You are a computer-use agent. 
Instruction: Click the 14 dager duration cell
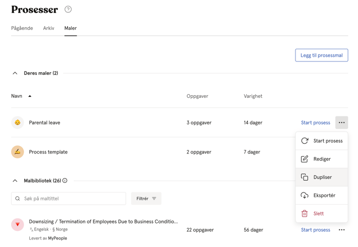click(253, 122)
